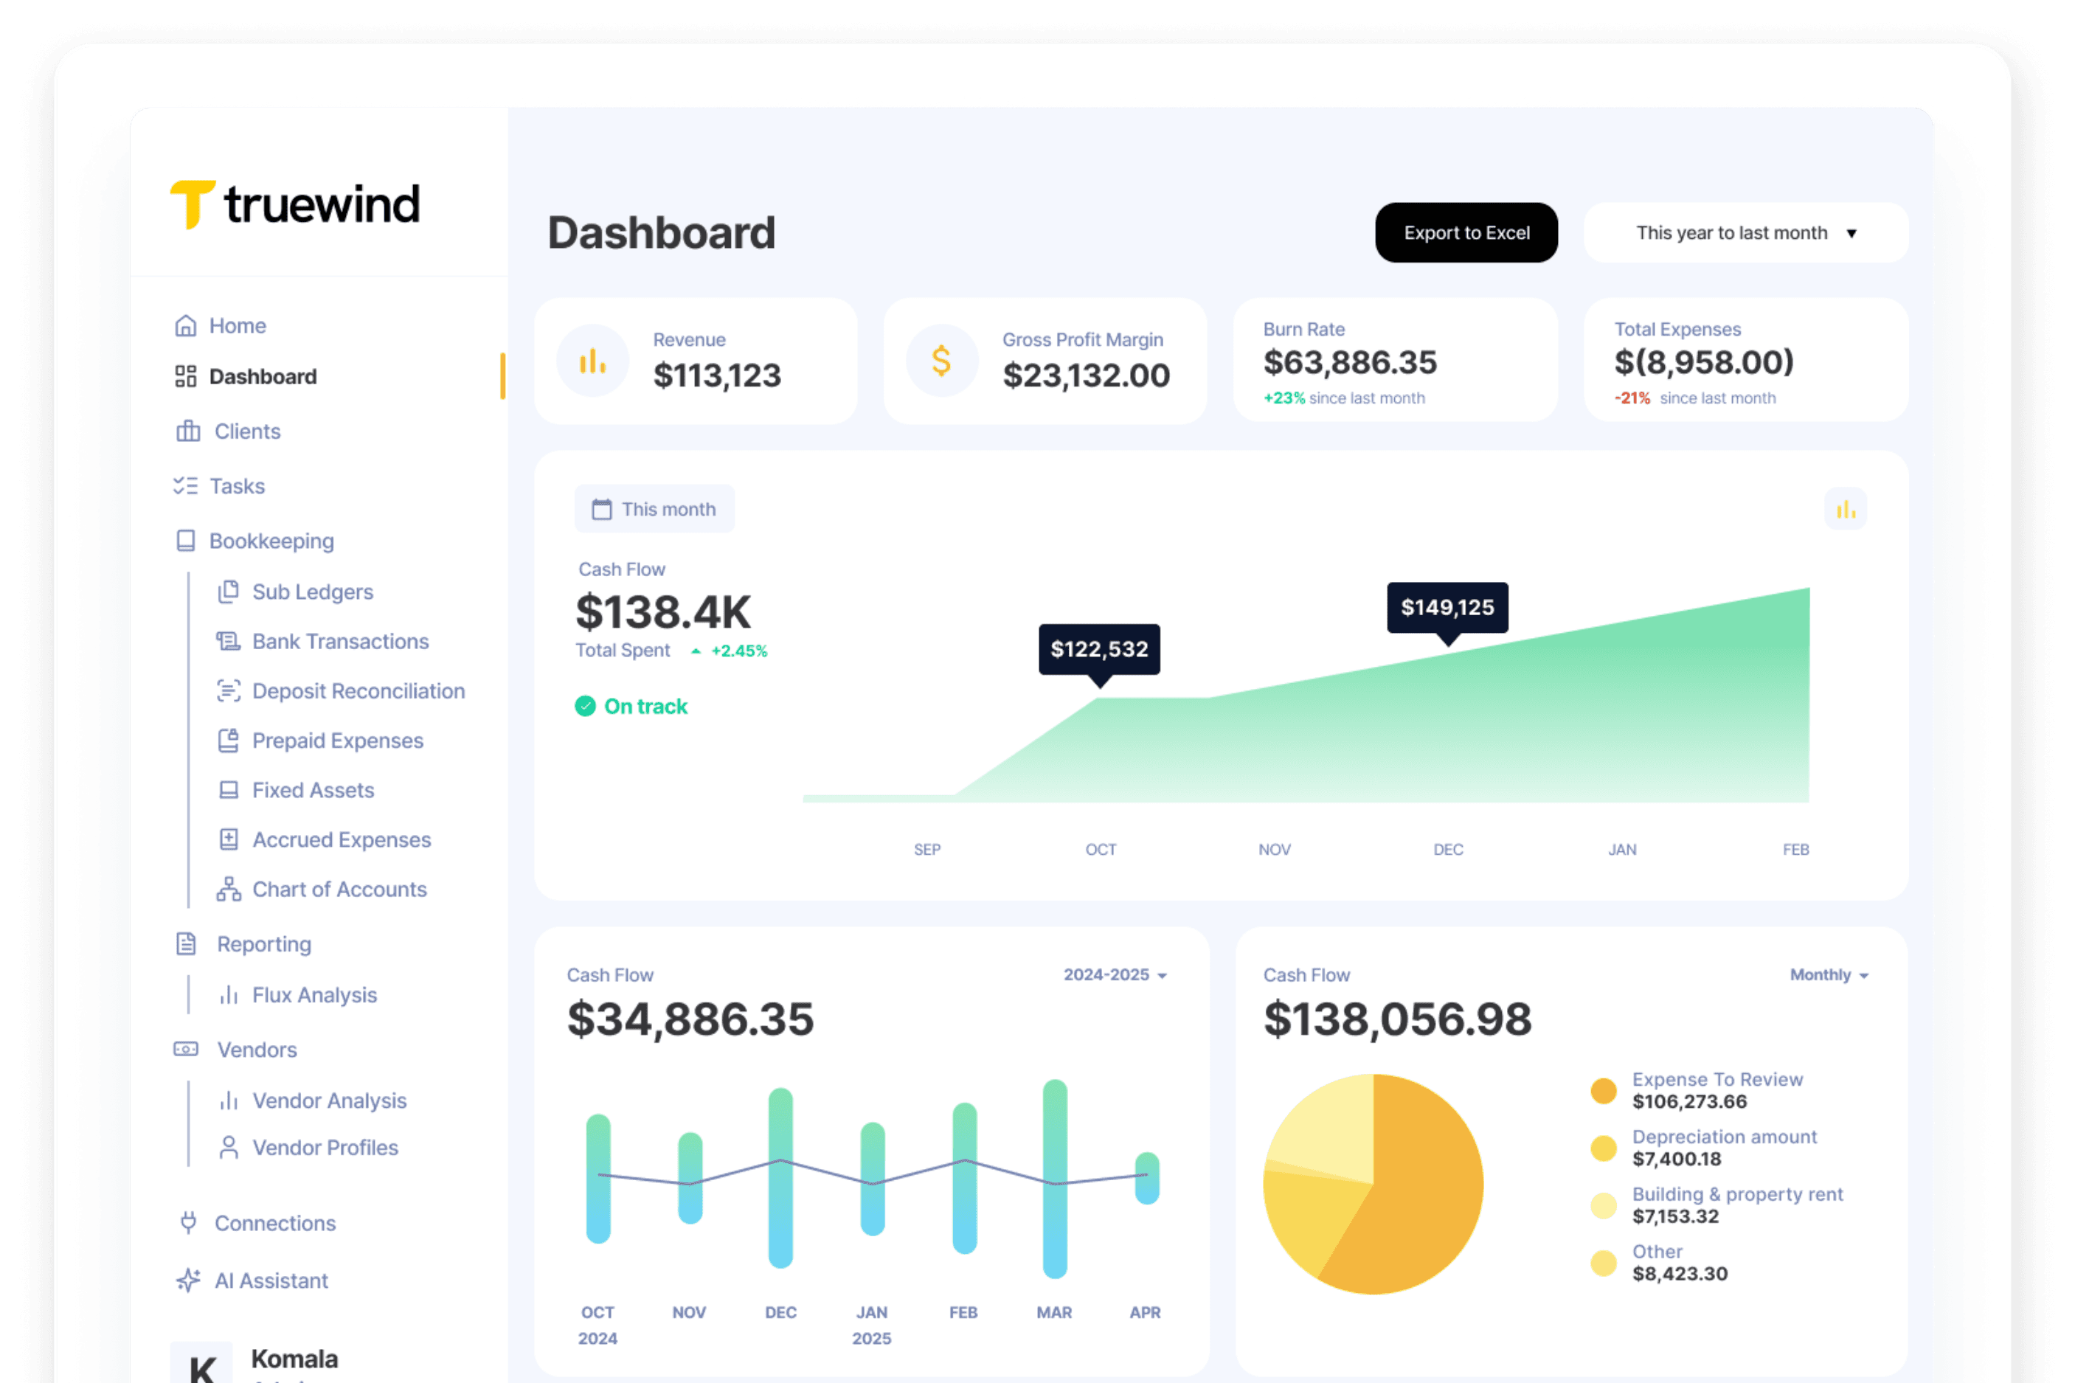Click the Tasks checklist icon
Image resolution: width=2075 pixels, height=1383 pixels.
(185, 486)
